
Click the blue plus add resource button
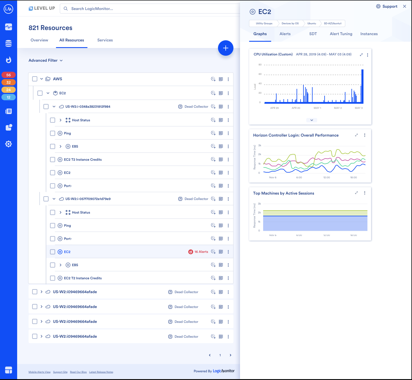[x=226, y=48]
